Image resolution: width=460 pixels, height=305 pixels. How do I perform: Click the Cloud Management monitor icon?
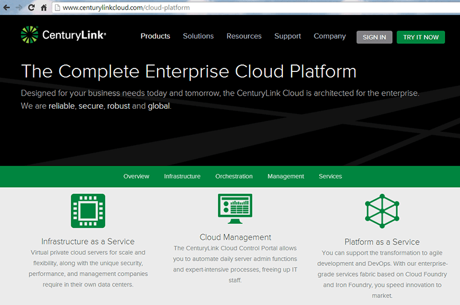coord(235,208)
